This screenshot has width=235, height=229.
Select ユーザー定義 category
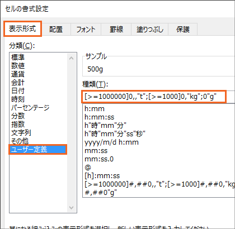38,150
